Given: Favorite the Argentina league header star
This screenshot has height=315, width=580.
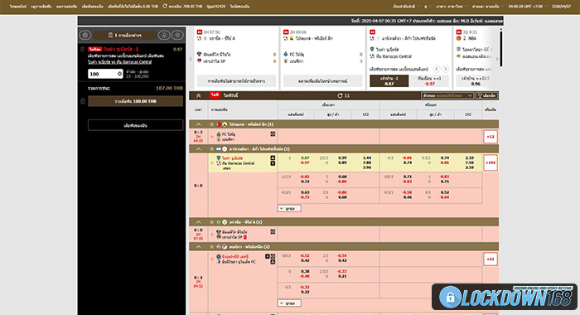Looking at the screenshot, I should (212, 149).
